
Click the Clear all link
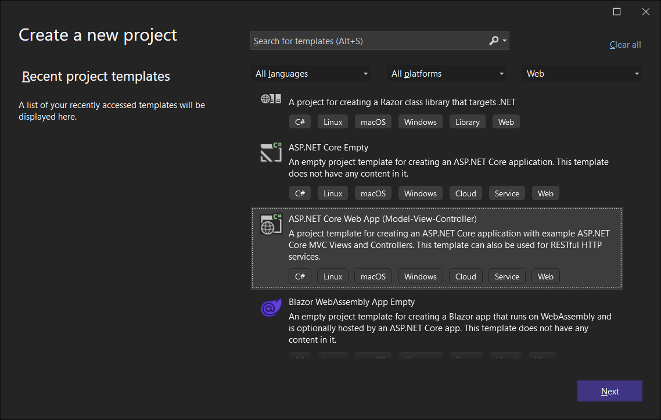[625, 44]
